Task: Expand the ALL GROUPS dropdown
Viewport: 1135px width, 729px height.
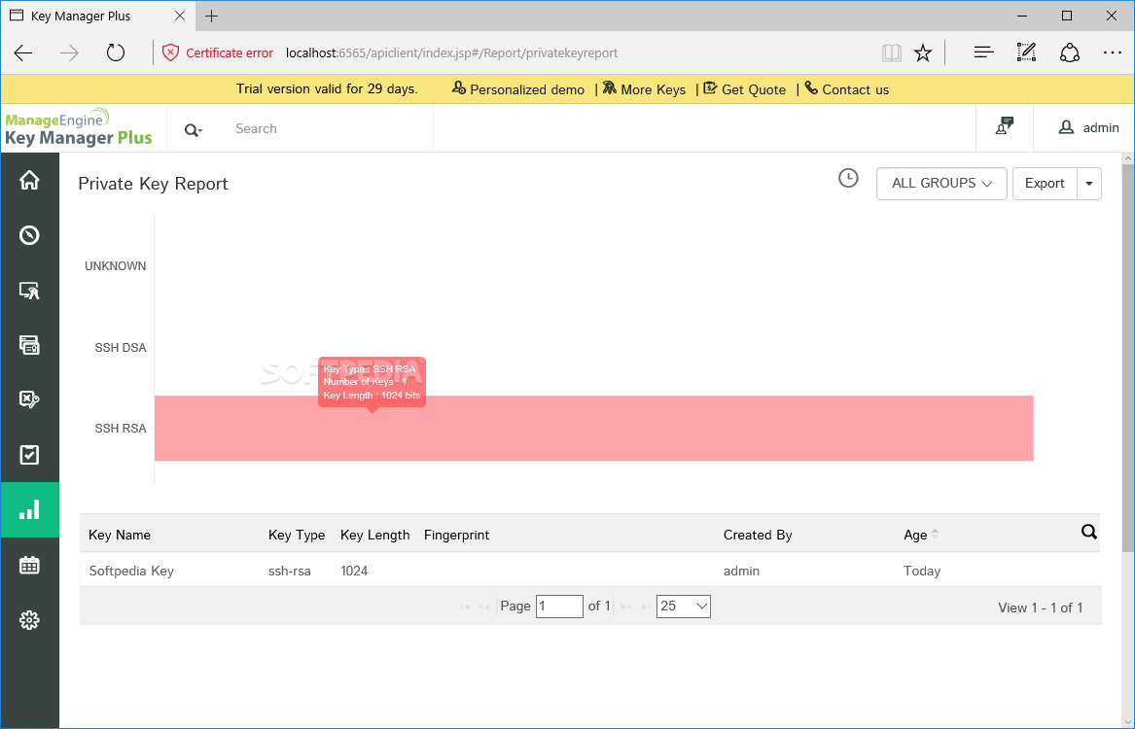Action: point(941,184)
